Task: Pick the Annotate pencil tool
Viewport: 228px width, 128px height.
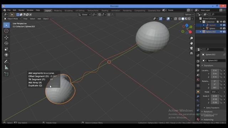Action: click(x=6, y=62)
